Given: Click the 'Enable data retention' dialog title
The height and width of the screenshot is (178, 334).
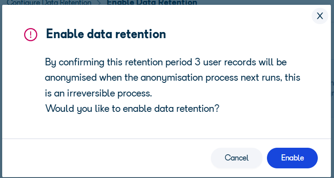Looking at the screenshot, I should 106,34.
